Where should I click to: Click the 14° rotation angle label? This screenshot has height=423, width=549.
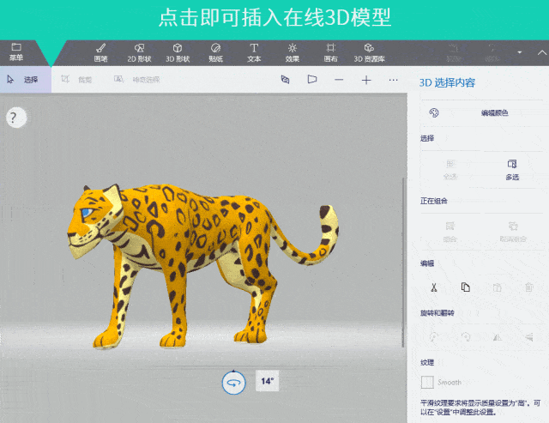point(267,381)
